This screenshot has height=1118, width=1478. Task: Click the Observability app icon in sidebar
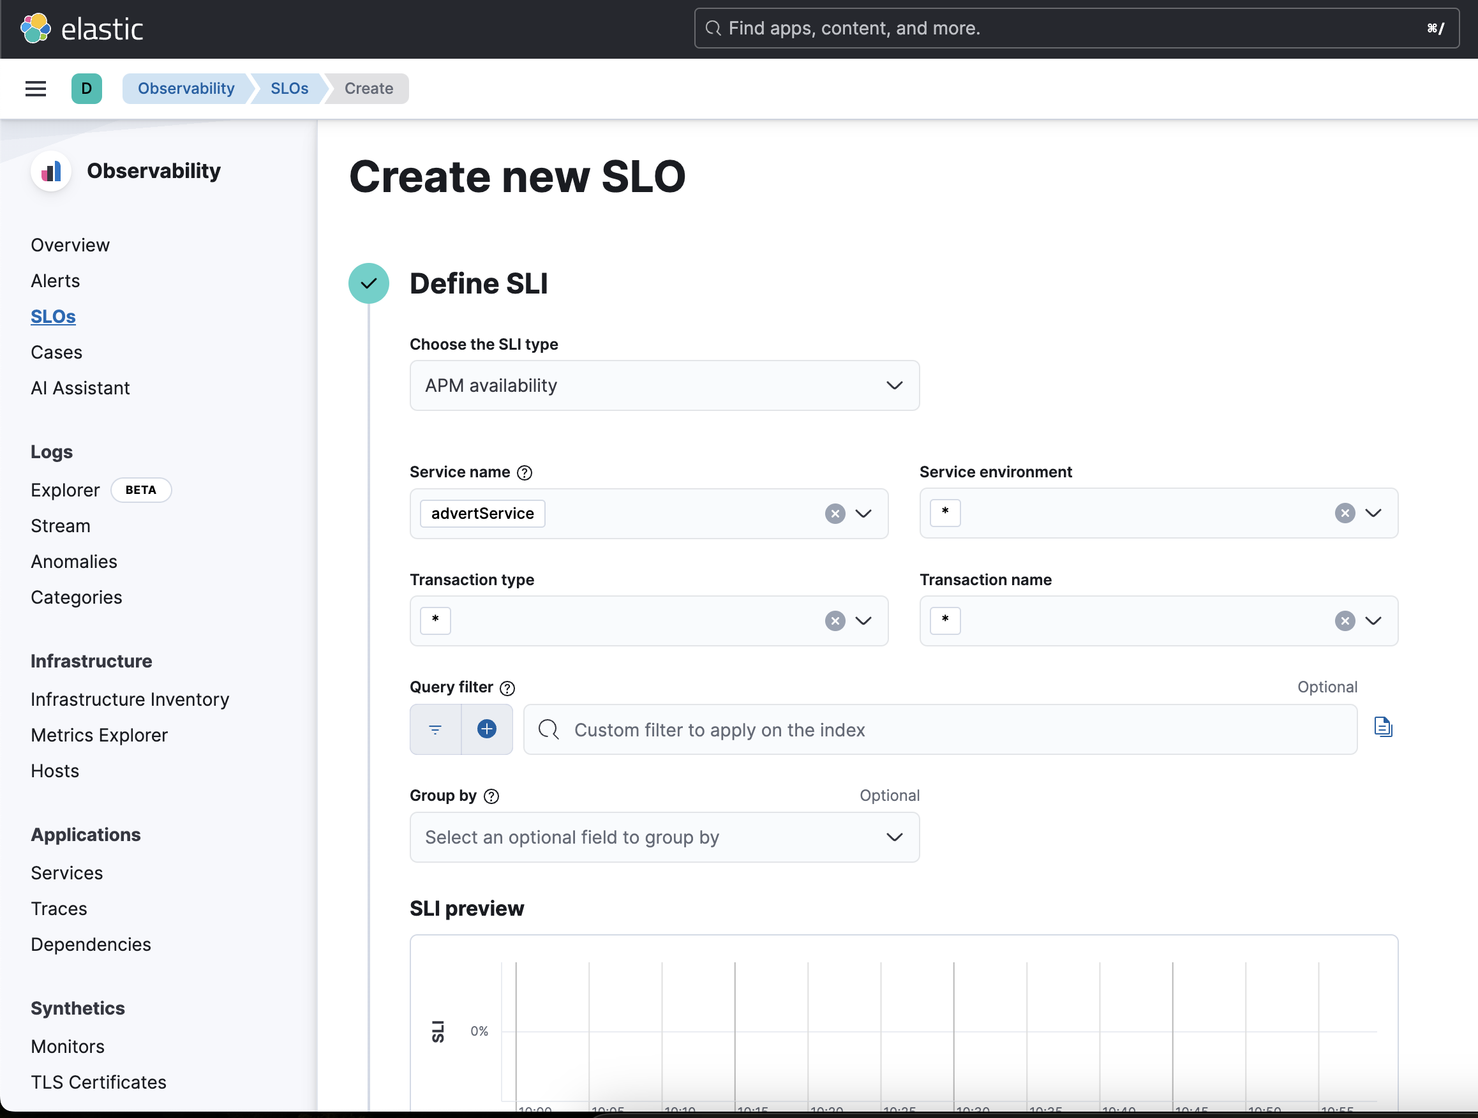(x=52, y=171)
